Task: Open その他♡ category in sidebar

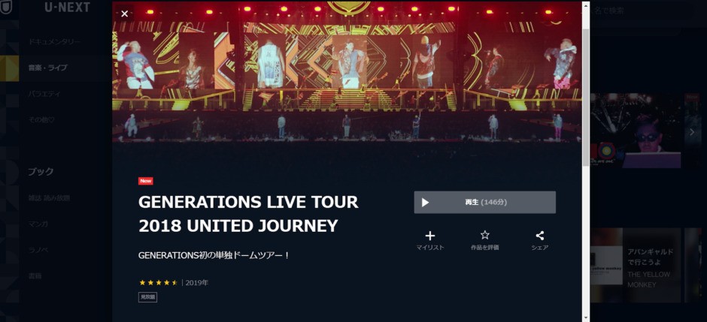Action: pos(41,120)
